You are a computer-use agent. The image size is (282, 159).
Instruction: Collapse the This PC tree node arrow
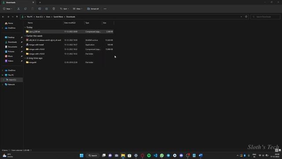[3, 75]
